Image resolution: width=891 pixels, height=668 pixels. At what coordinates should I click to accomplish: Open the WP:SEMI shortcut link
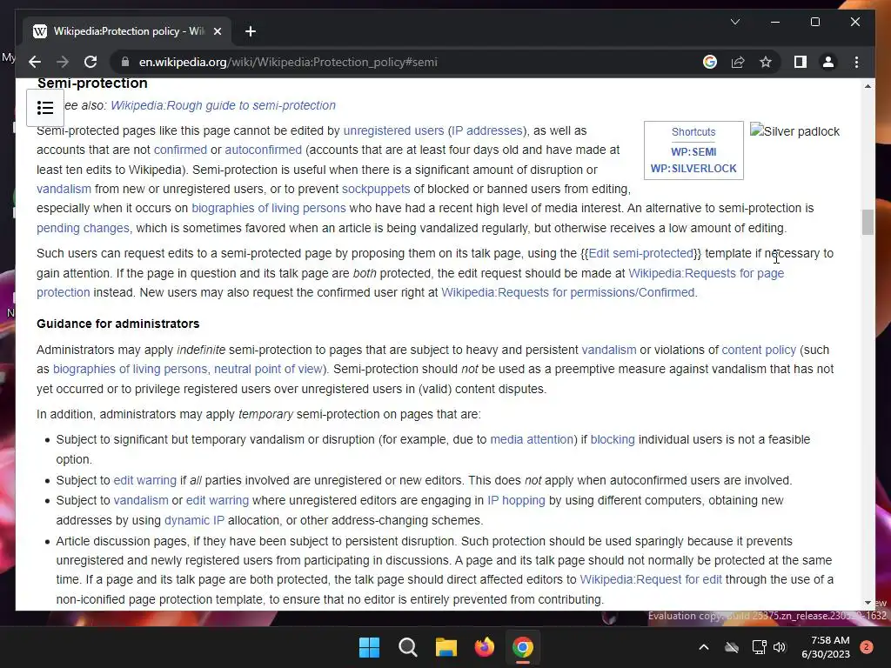pos(693,151)
